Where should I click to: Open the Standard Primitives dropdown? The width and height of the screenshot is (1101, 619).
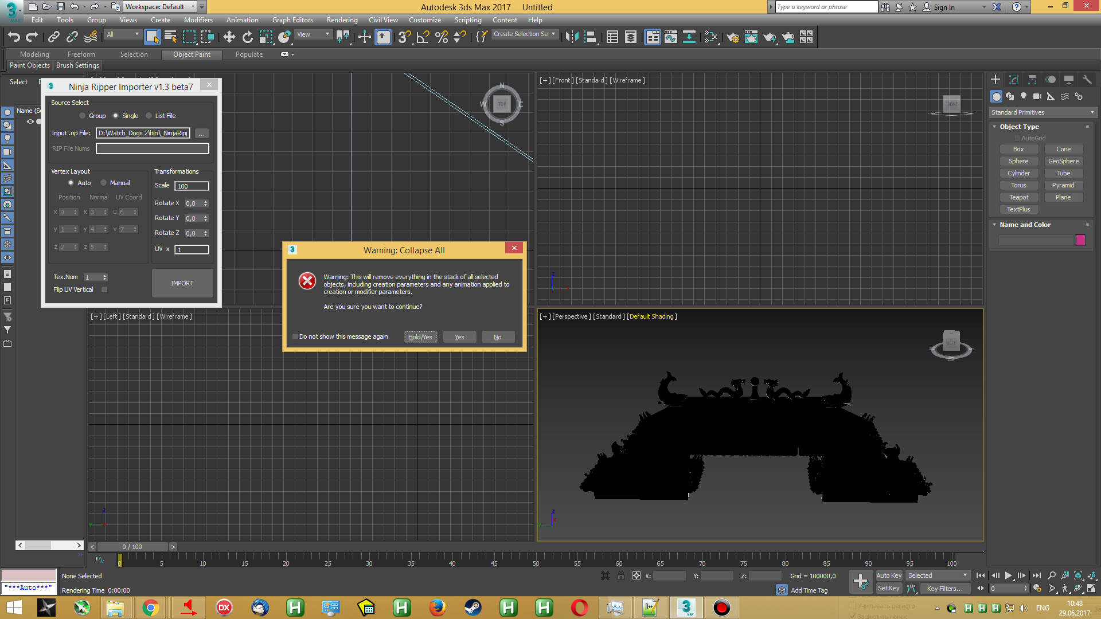click(x=1042, y=112)
